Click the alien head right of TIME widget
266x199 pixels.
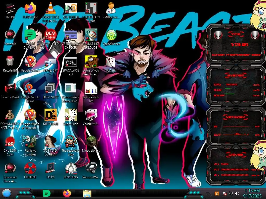pos(255,35)
